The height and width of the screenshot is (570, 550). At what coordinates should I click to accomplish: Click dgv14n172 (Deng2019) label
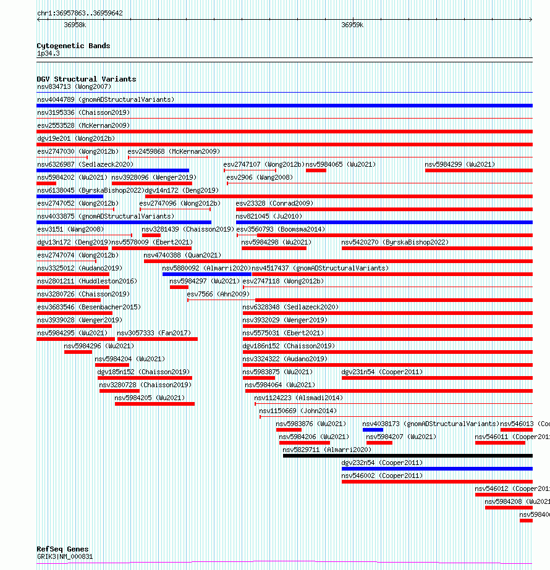182,190
